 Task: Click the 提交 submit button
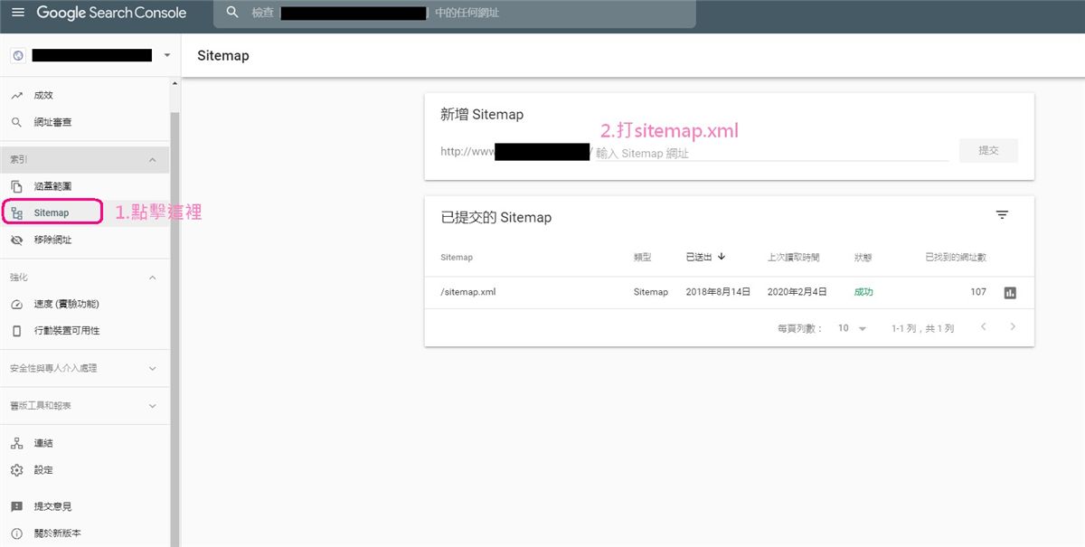point(988,151)
